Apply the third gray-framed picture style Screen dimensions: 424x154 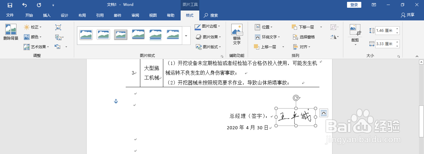[x=121, y=34]
